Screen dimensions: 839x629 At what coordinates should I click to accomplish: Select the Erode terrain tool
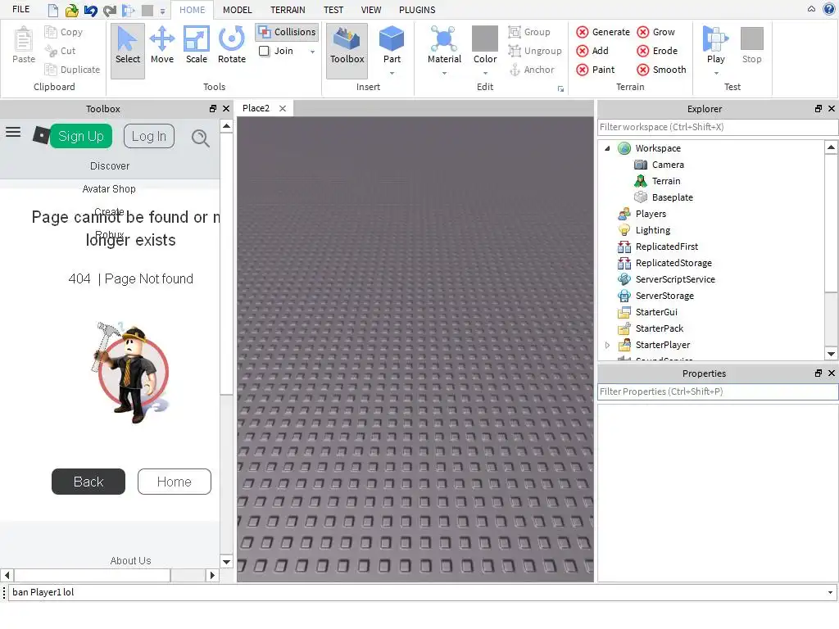point(658,51)
